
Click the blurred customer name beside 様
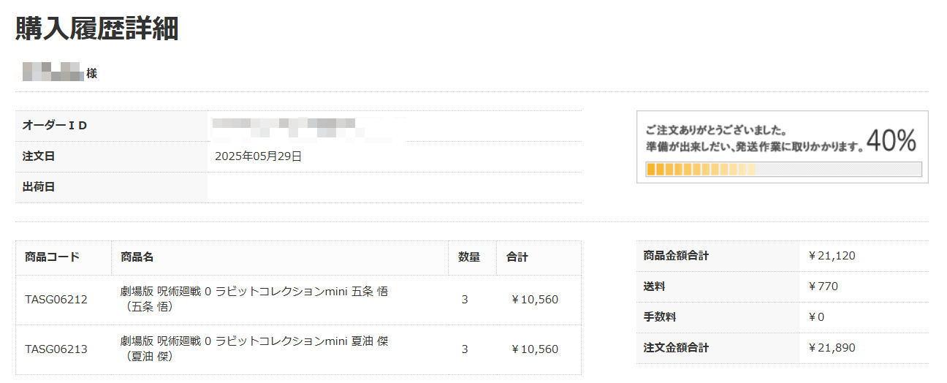[x=53, y=72]
